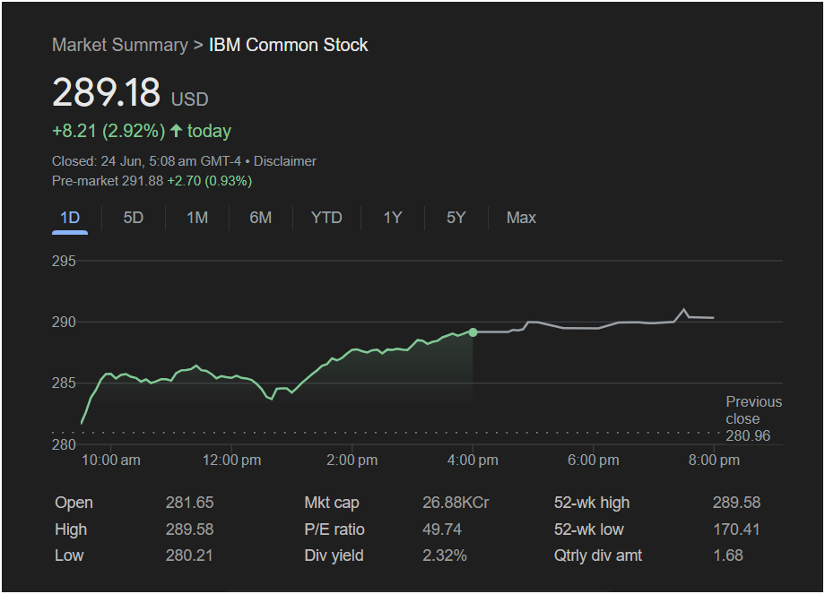Open the Max range tab
Viewport: 825px width, 594px height.
[x=521, y=218]
